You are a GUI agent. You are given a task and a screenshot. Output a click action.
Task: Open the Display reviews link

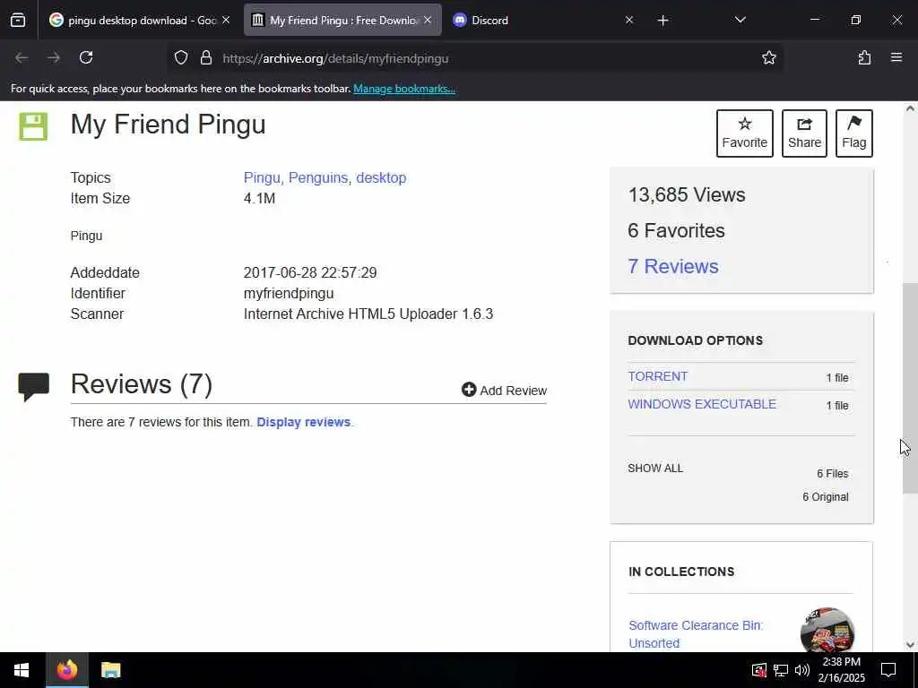(303, 423)
